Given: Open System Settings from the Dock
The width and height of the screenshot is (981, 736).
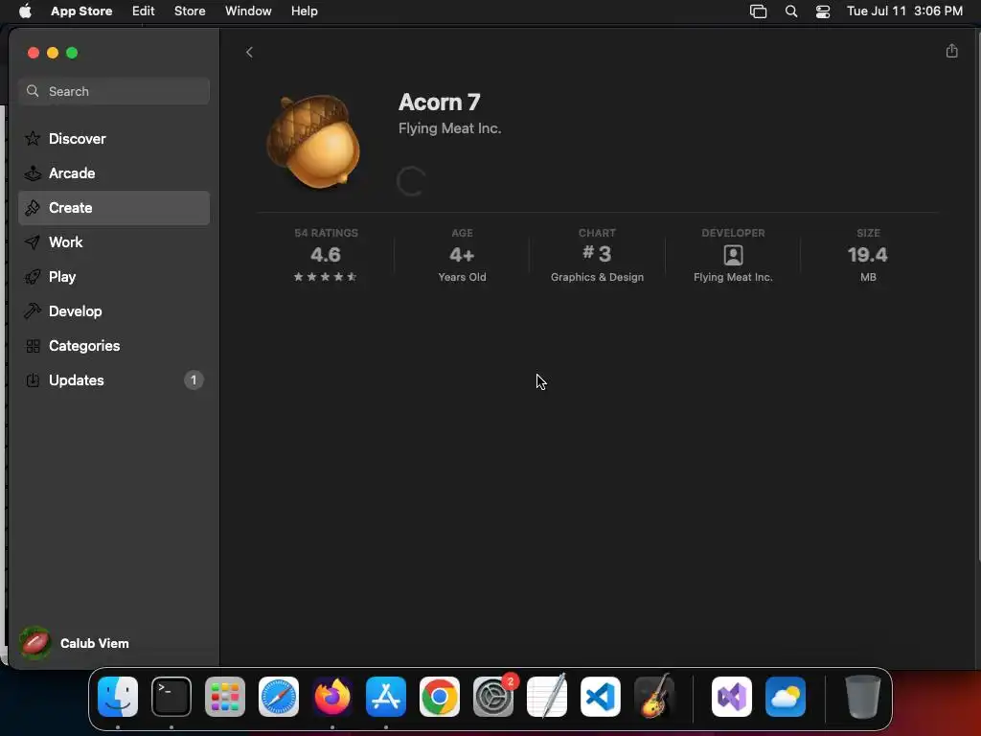Looking at the screenshot, I should pyautogui.click(x=493, y=697).
